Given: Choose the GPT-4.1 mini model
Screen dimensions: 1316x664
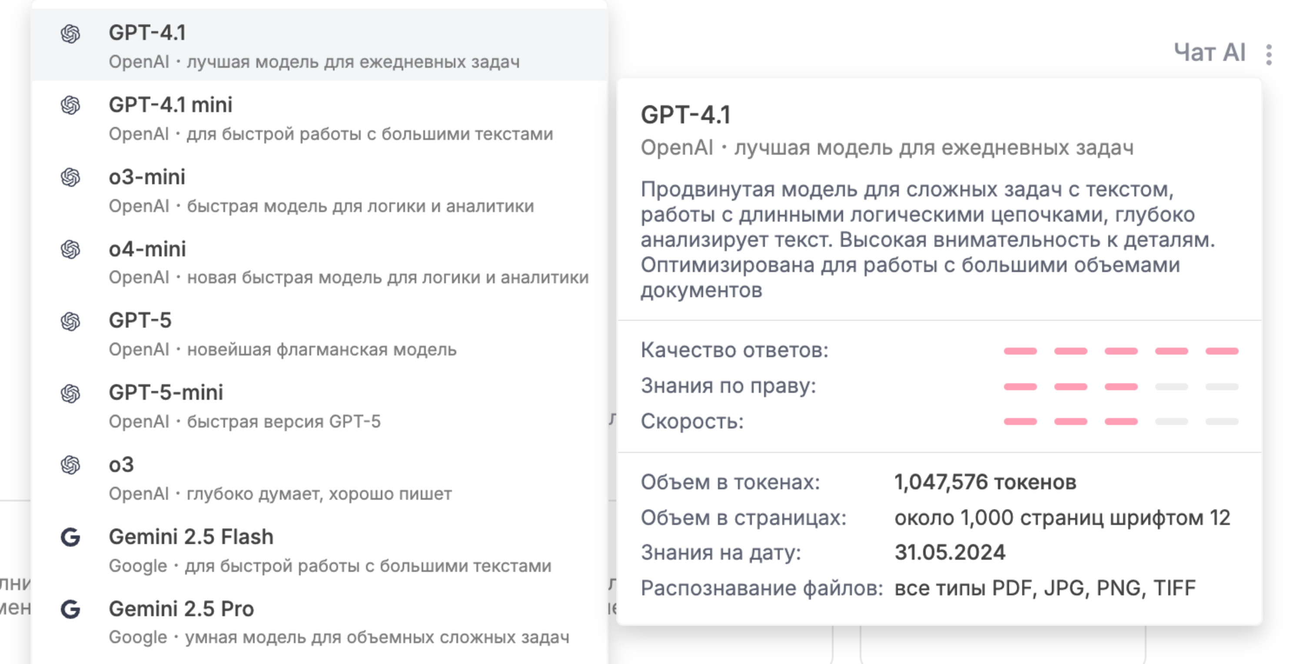Looking at the screenshot, I should coord(319,117).
